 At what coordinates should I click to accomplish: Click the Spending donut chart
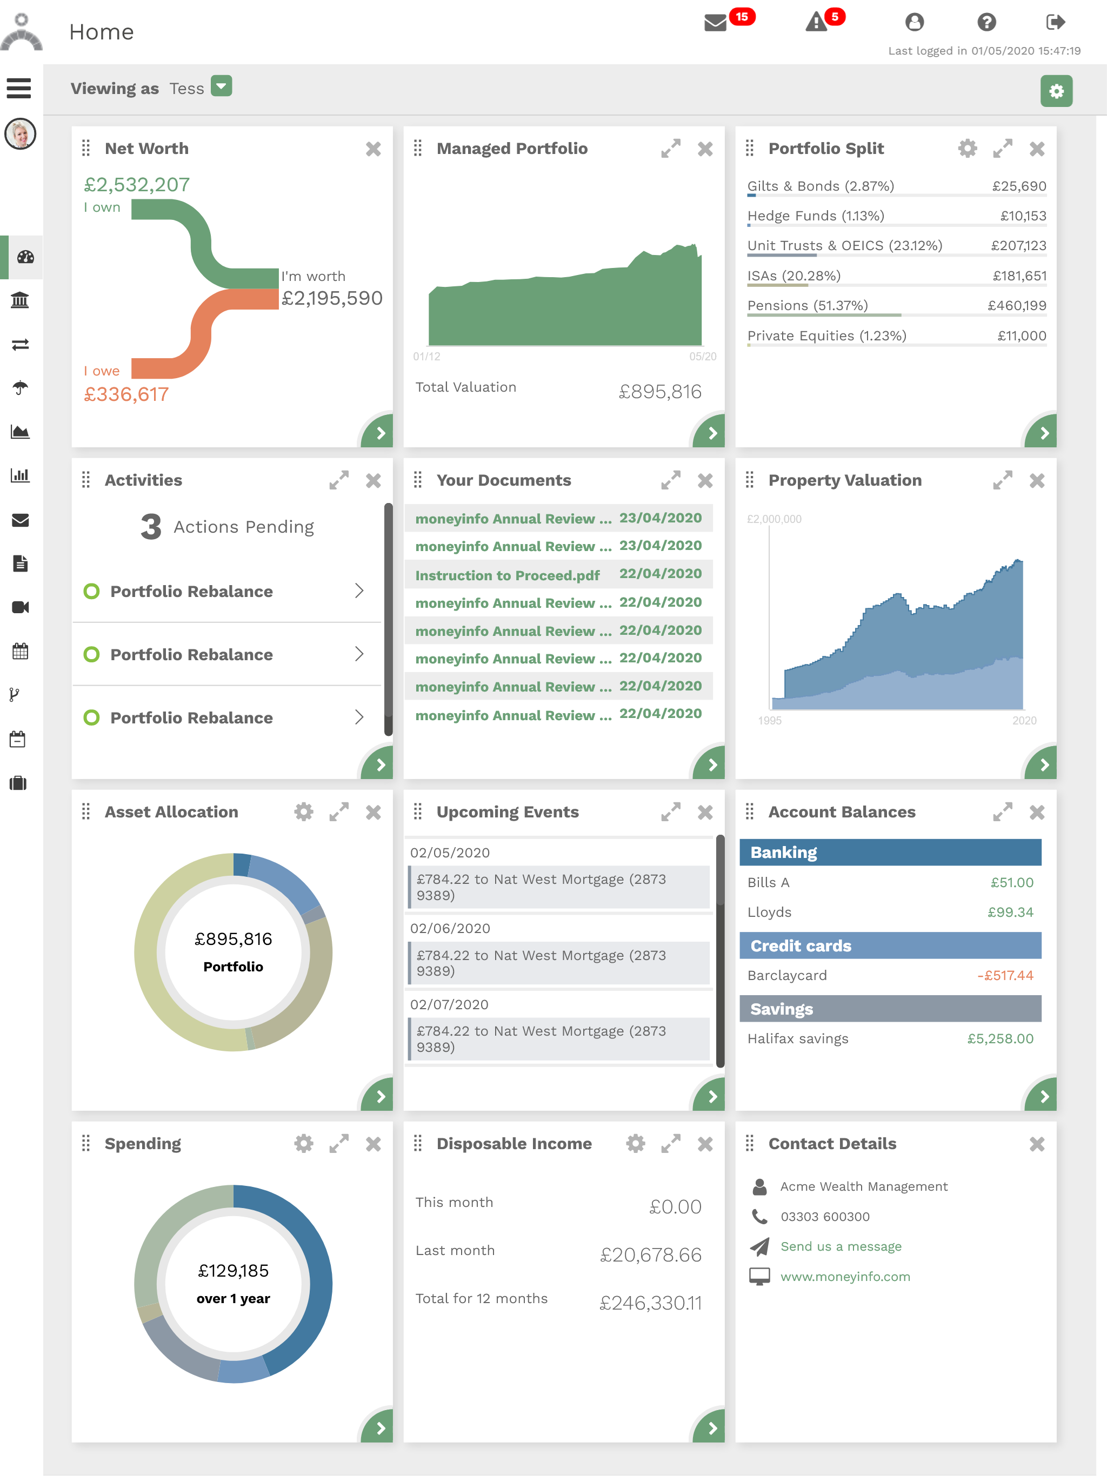click(233, 1283)
